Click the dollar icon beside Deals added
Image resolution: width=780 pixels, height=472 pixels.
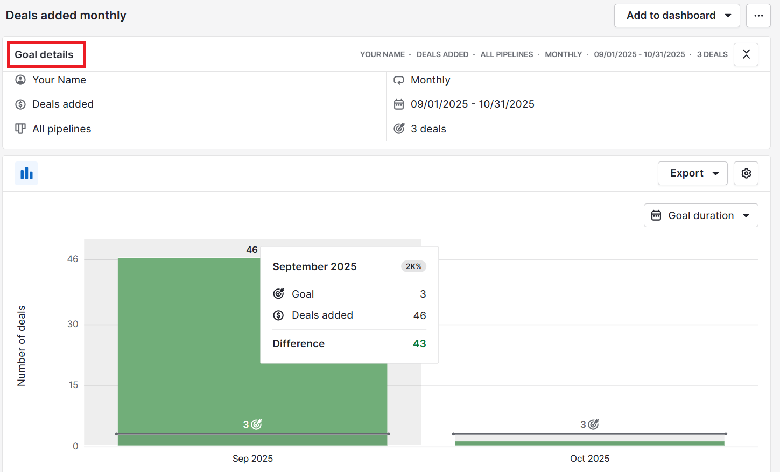[x=20, y=104]
